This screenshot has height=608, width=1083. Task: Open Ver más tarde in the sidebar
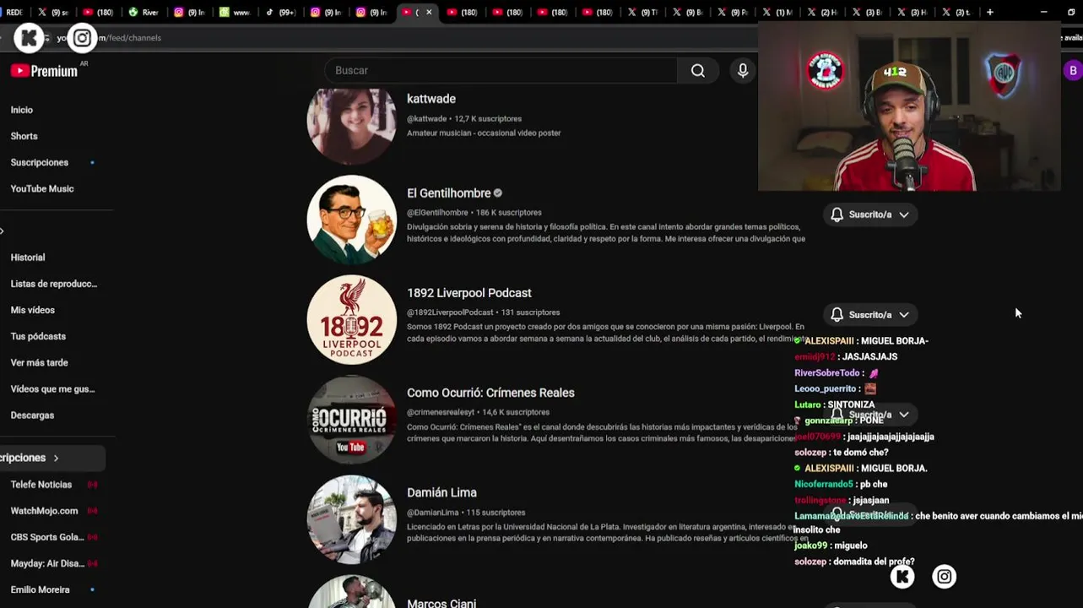[40, 362]
